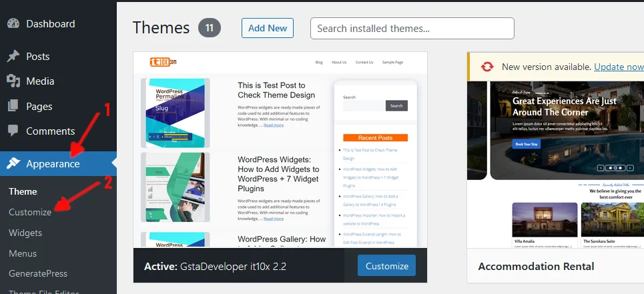Click the GstaDeveloper it10x theme screenshot
This screenshot has height=294, width=644.
pyautogui.click(x=280, y=149)
